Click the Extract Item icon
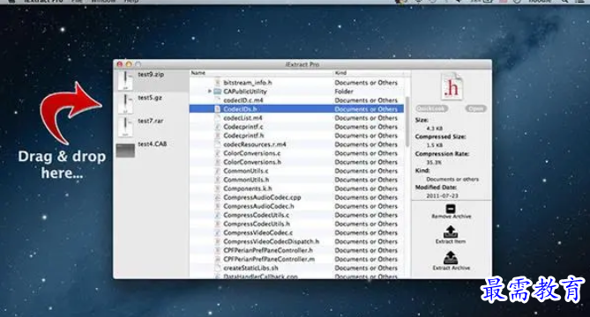Viewport: 590px width, 317px height. 451,232
